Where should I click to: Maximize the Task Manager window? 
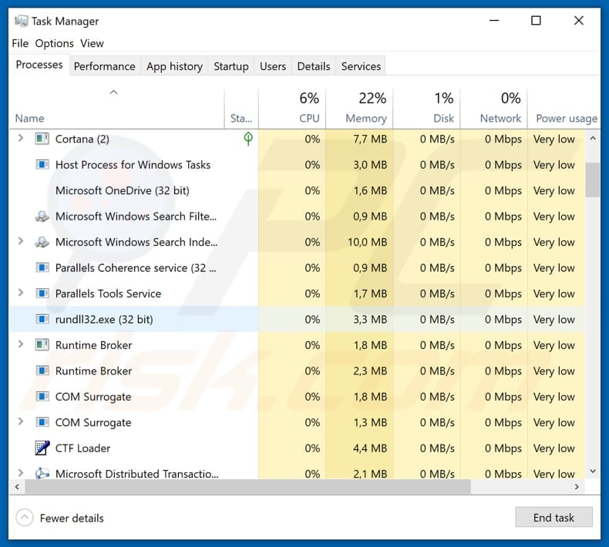pos(536,21)
